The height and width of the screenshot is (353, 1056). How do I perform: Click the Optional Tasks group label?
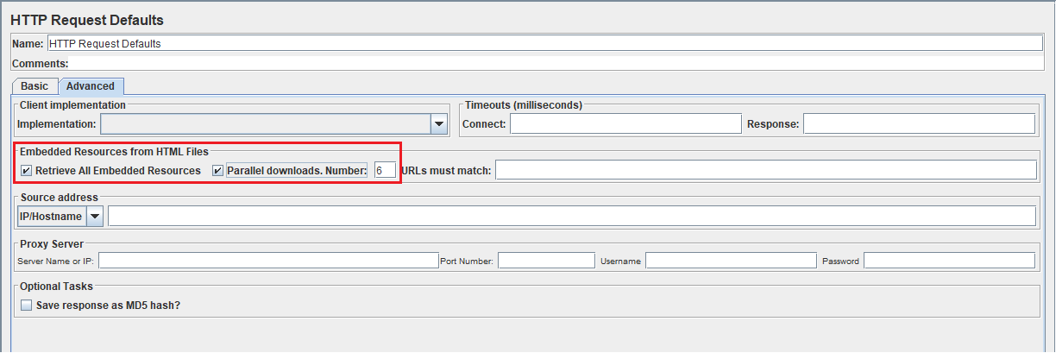[x=56, y=286]
